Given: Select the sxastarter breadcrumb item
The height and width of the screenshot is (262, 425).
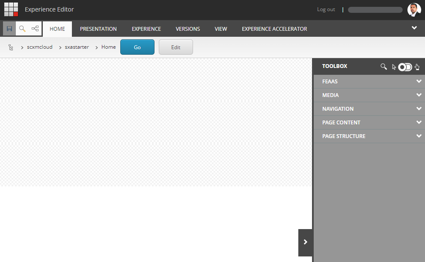Looking at the screenshot, I should click(x=77, y=47).
